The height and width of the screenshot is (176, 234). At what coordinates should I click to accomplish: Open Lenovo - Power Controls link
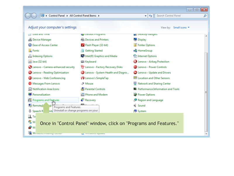[x=152, y=67]
